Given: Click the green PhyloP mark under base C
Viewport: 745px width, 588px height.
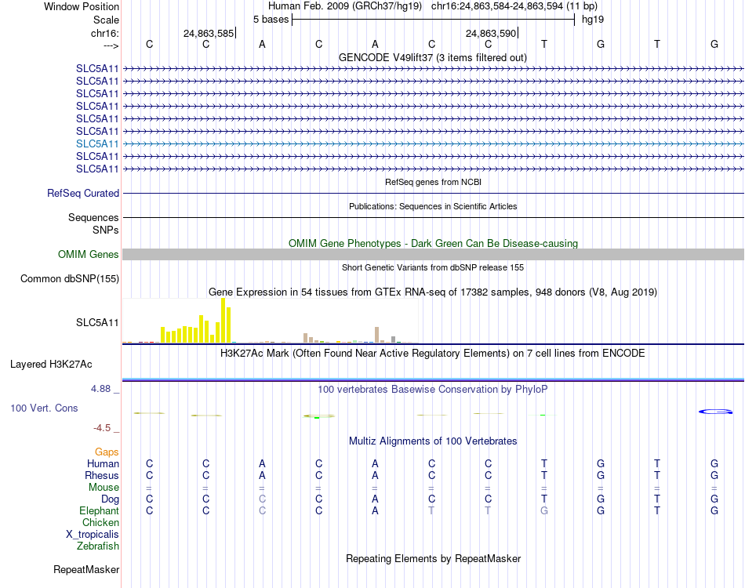Looking at the screenshot, I should [318, 416].
